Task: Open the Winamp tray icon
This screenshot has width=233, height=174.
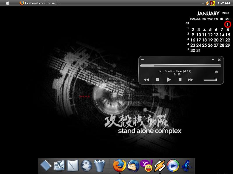Action: pos(207,3)
